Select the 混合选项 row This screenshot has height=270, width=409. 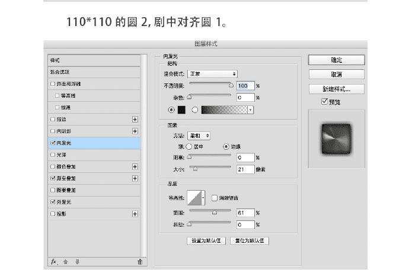click(94, 72)
